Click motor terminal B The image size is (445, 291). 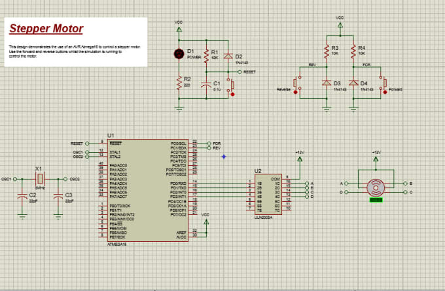click(x=405, y=184)
